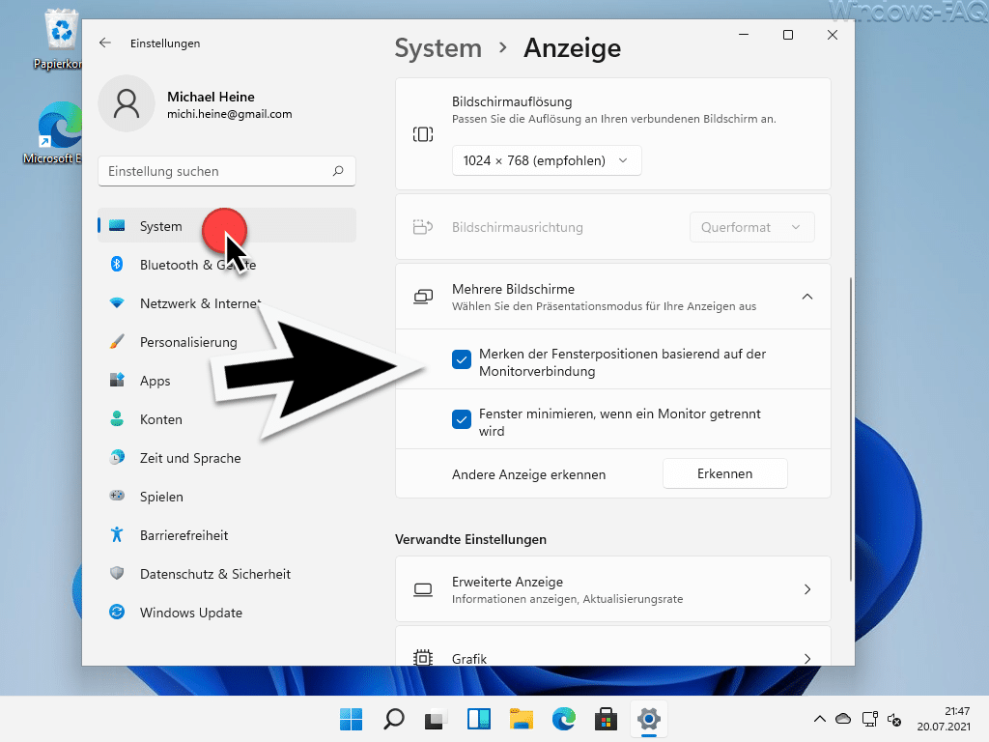Go to the Apps settings page
989x742 pixels.
(x=227, y=381)
